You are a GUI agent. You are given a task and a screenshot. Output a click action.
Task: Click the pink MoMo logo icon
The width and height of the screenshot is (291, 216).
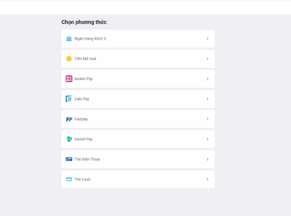(x=69, y=79)
